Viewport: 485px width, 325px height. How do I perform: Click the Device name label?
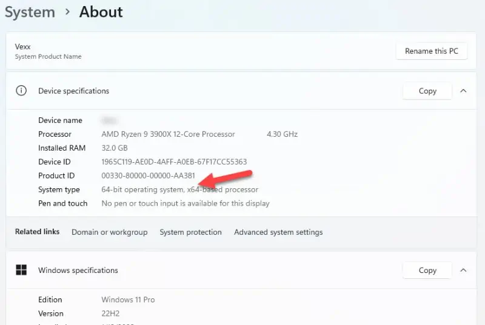pos(60,120)
